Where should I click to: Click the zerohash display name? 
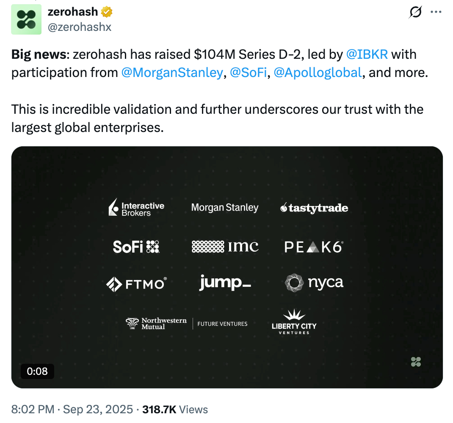click(72, 12)
